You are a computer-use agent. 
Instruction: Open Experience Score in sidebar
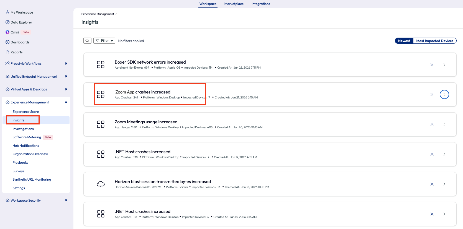(x=26, y=111)
